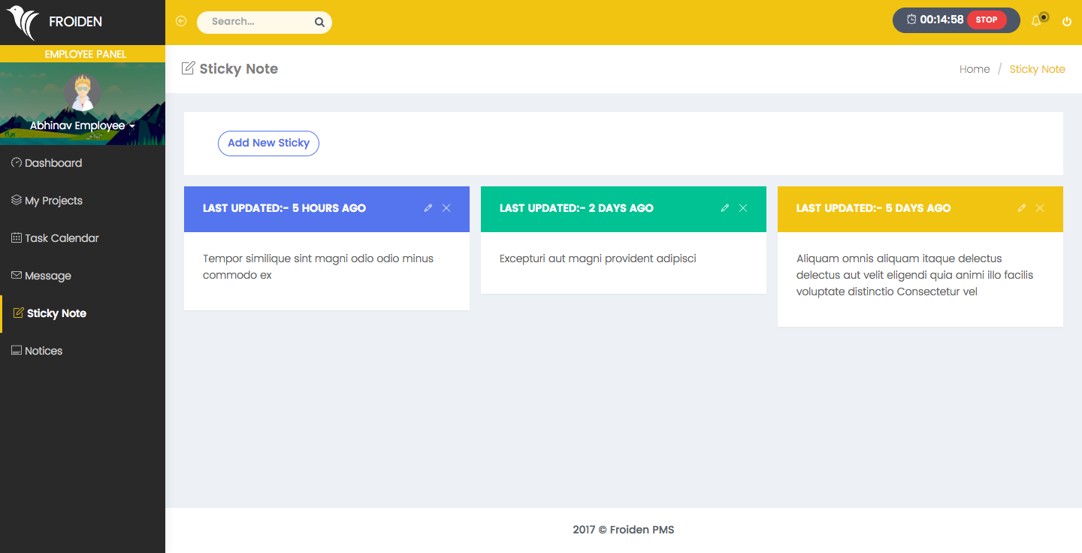Viewport: 1082px width, 553px height.
Task: Open the Task Calendar page
Action: [61, 238]
